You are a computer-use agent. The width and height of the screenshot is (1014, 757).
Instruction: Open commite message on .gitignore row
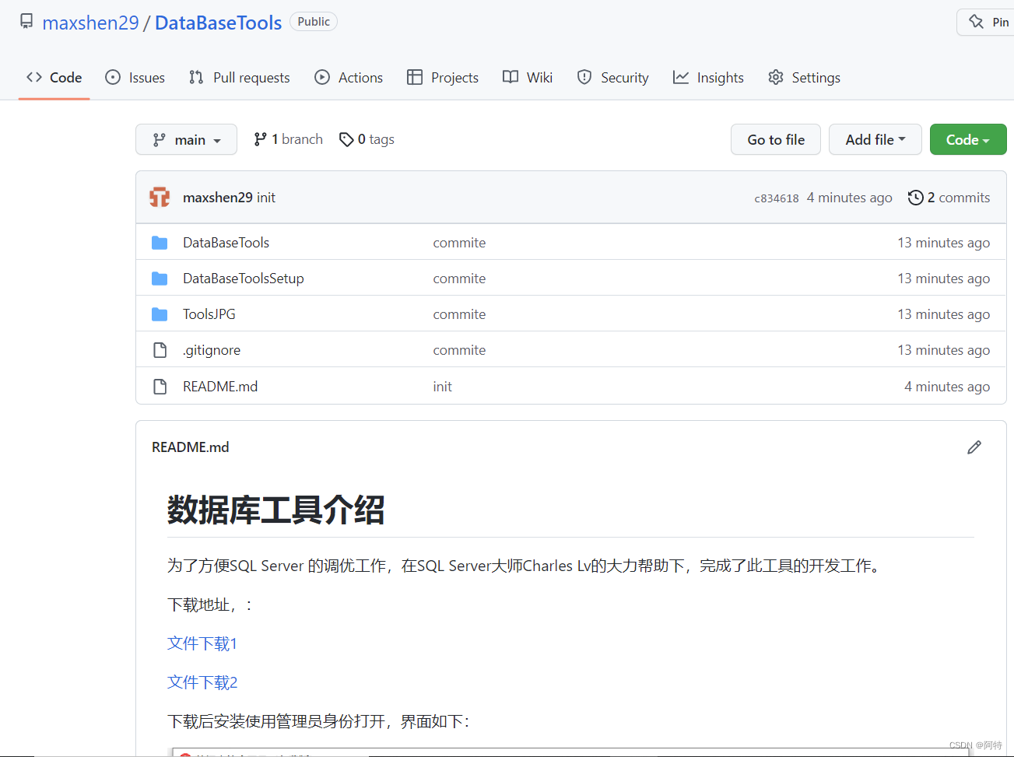pyautogui.click(x=459, y=350)
